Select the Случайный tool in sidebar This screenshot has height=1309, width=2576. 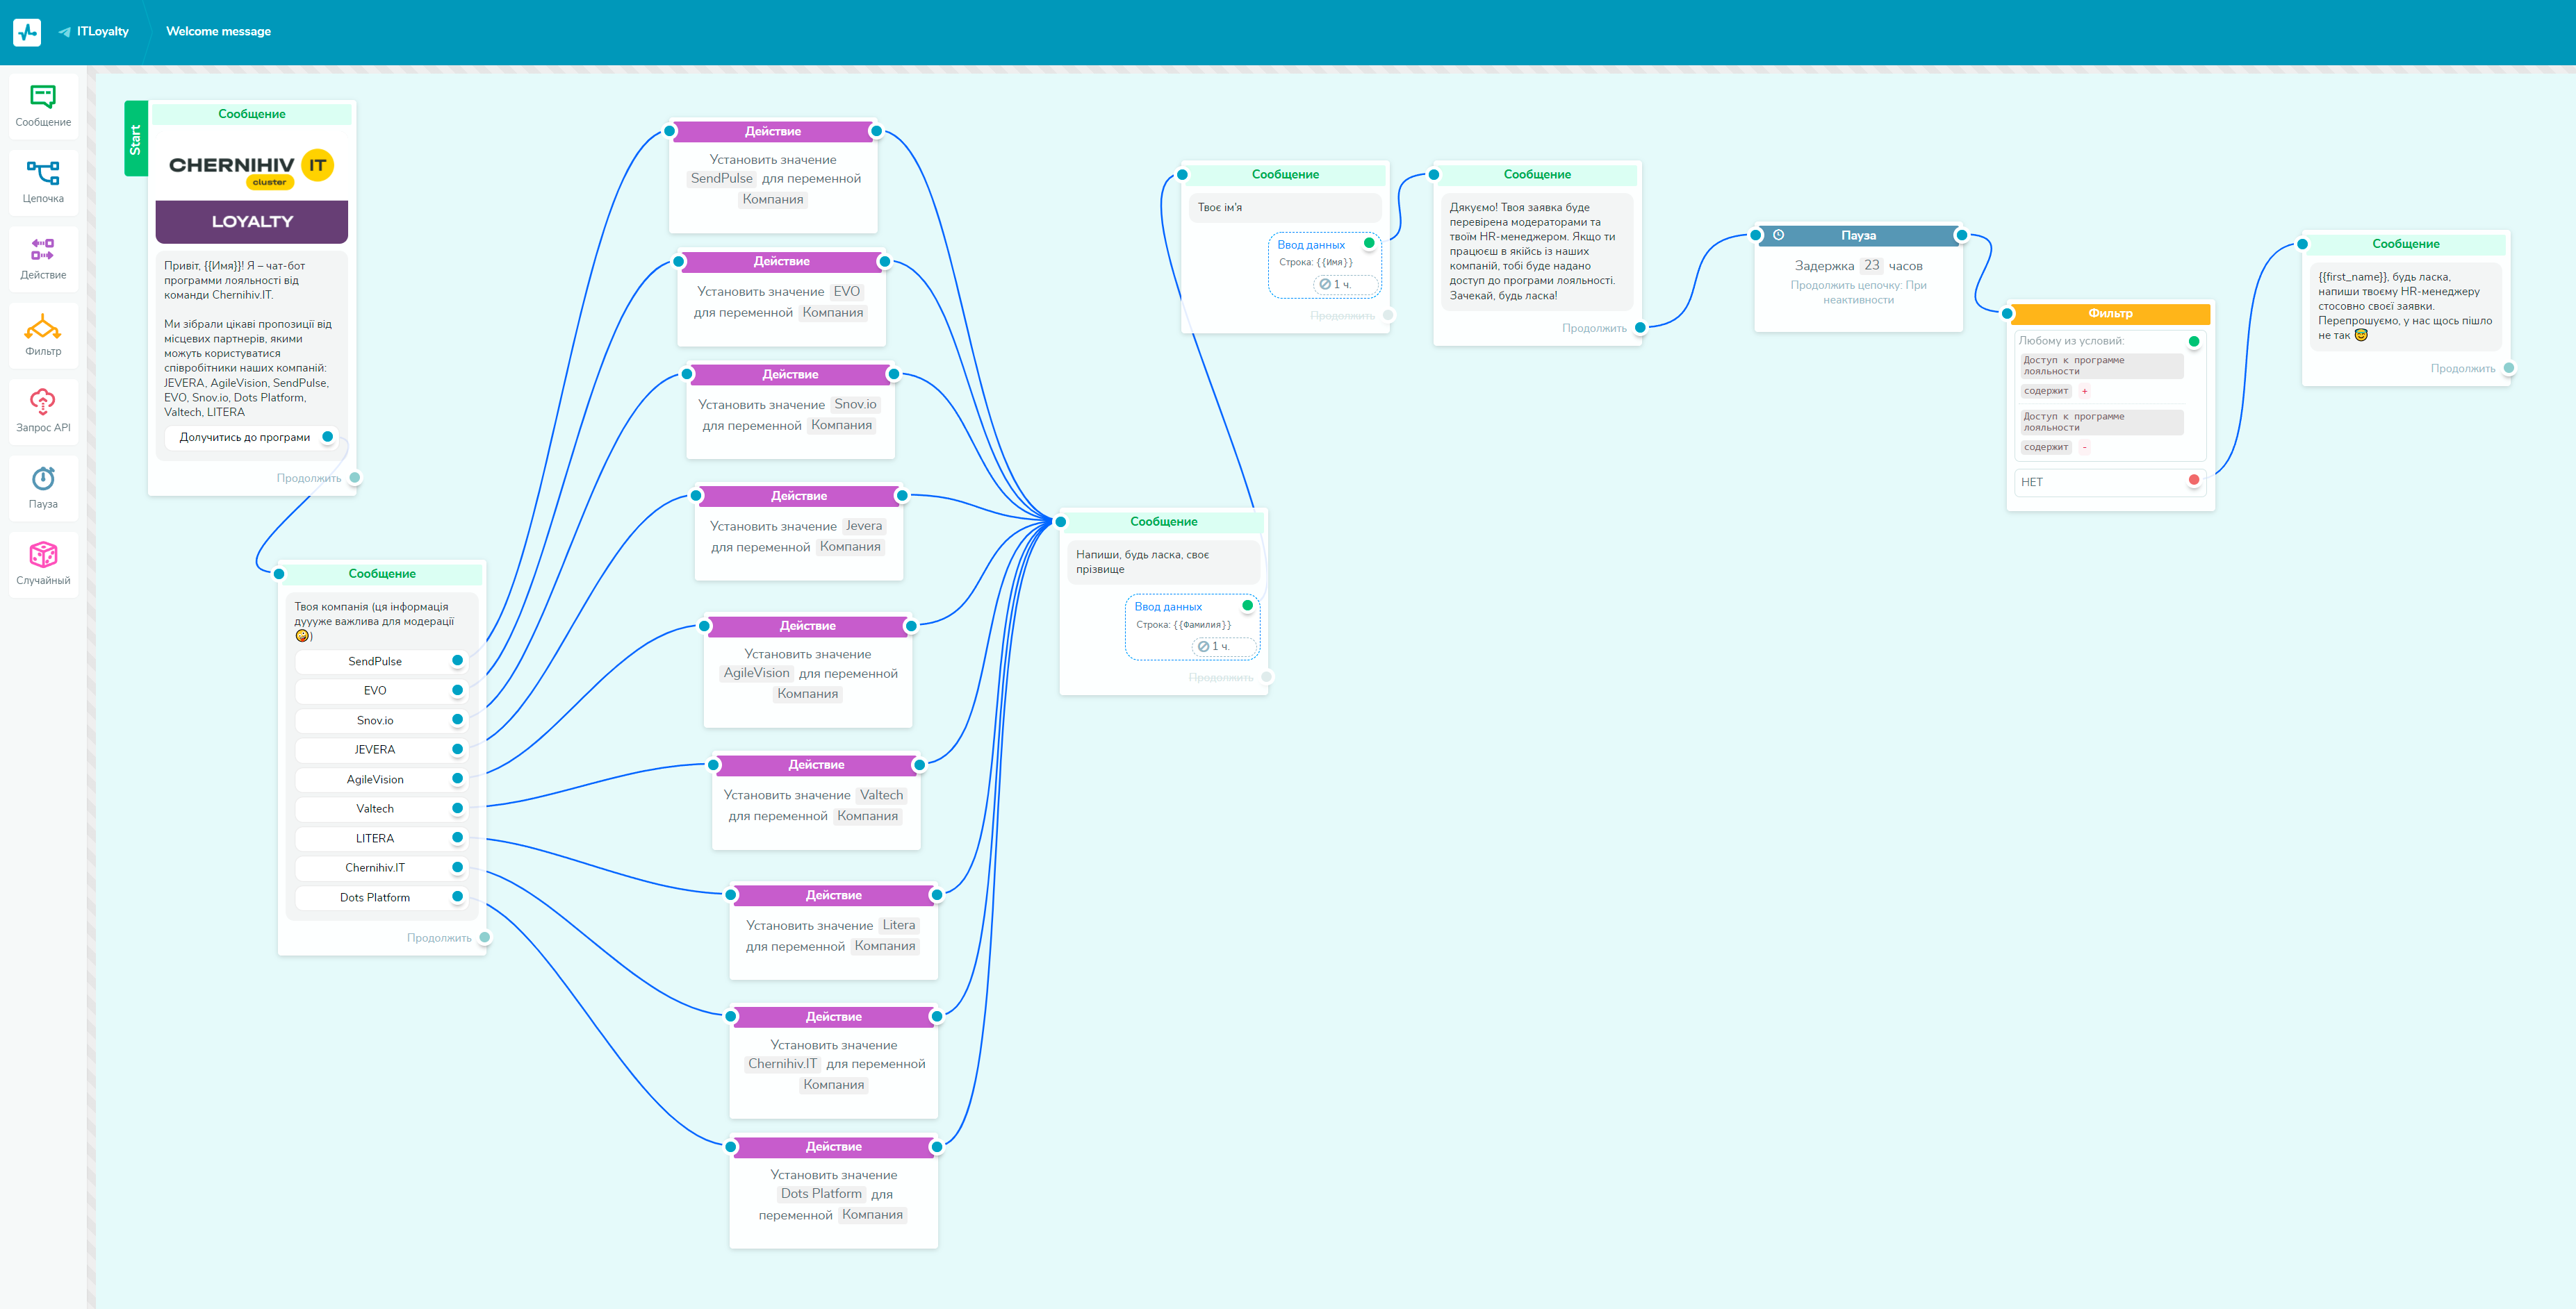(x=43, y=565)
